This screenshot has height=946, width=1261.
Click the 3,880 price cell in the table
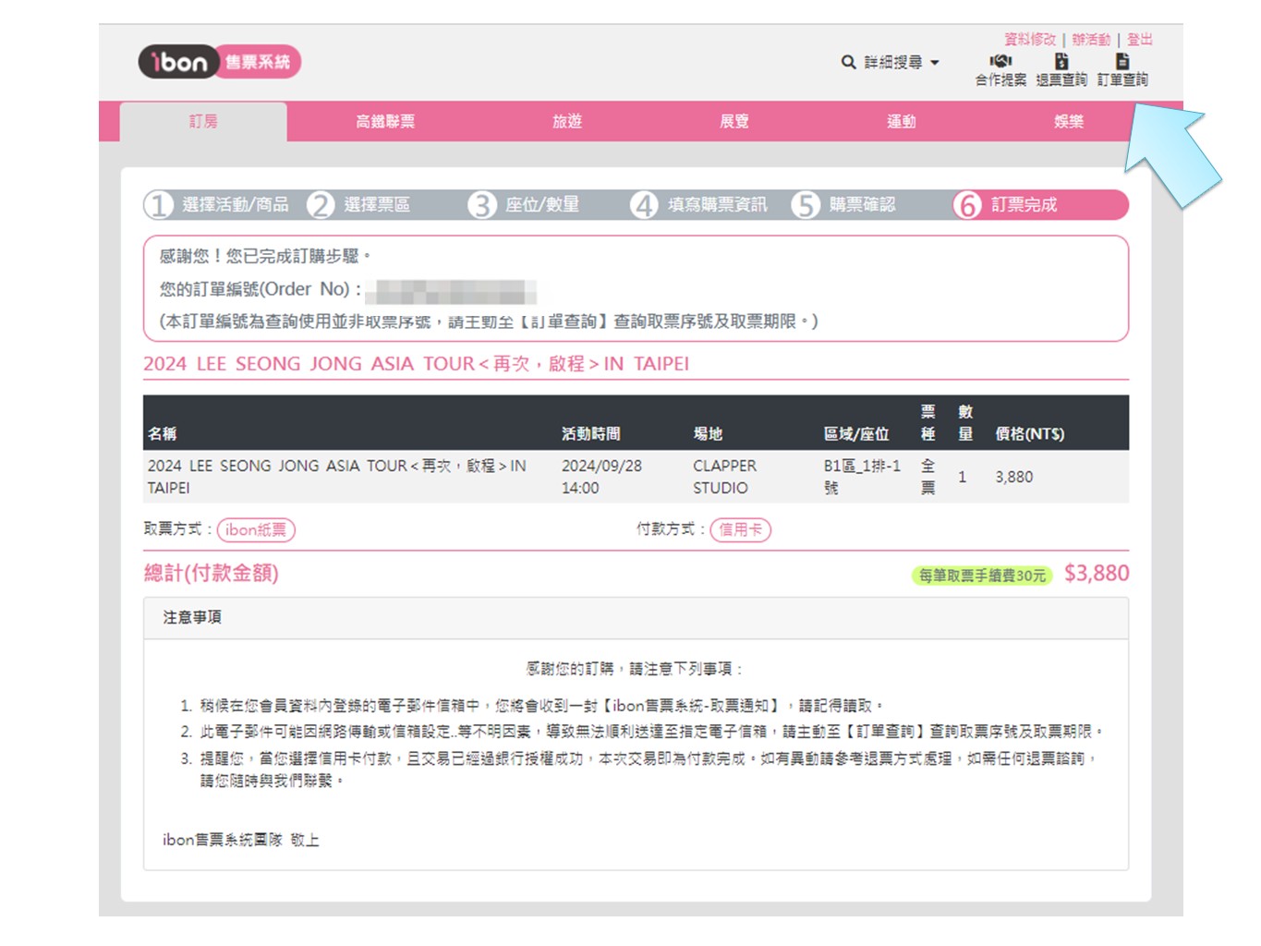(x=1014, y=477)
